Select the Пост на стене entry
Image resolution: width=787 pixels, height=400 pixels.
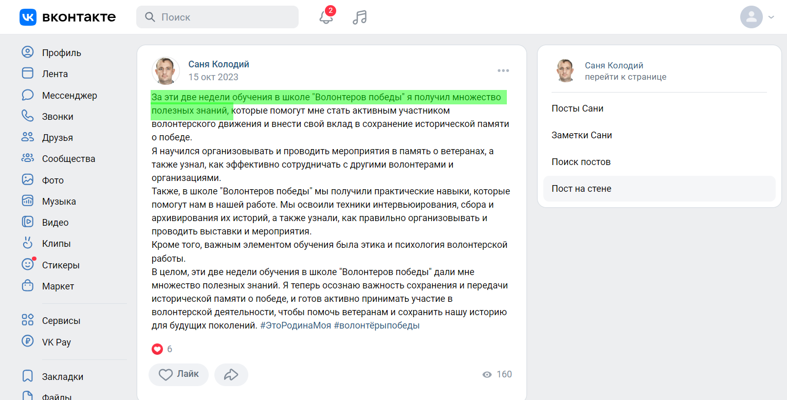tap(581, 189)
